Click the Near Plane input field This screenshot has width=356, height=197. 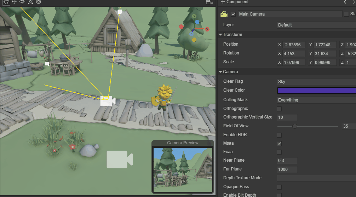coord(287,161)
